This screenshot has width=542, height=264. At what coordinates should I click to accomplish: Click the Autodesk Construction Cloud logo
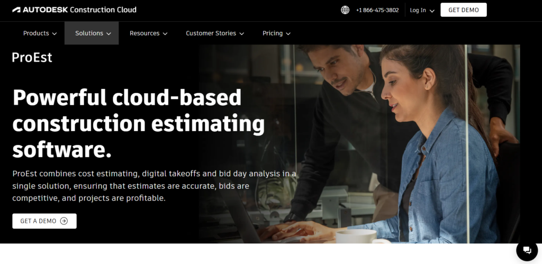(x=74, y=10)
